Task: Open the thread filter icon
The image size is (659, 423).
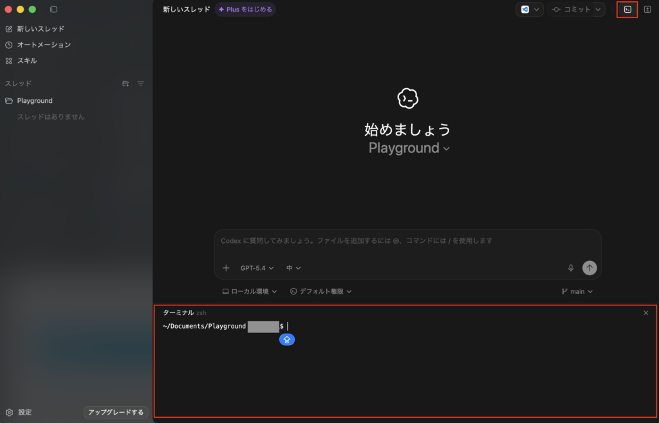Action: [x=140, y=84]
